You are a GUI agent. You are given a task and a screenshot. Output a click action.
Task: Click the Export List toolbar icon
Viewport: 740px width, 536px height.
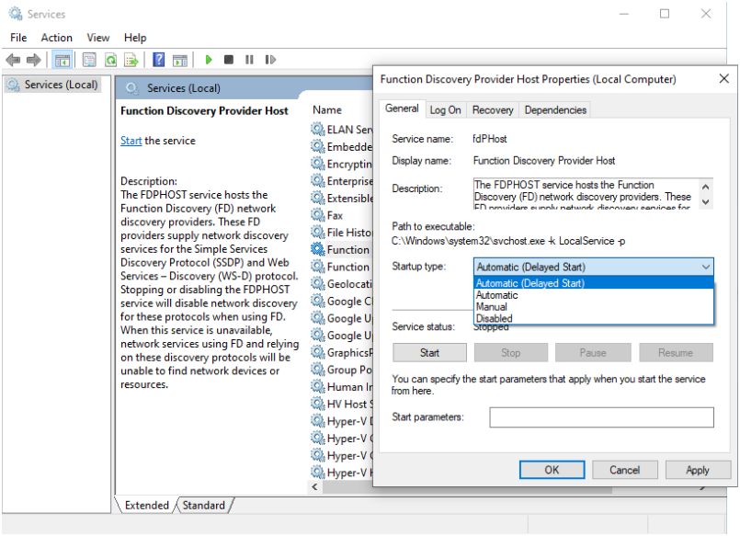tap(131, 60)
